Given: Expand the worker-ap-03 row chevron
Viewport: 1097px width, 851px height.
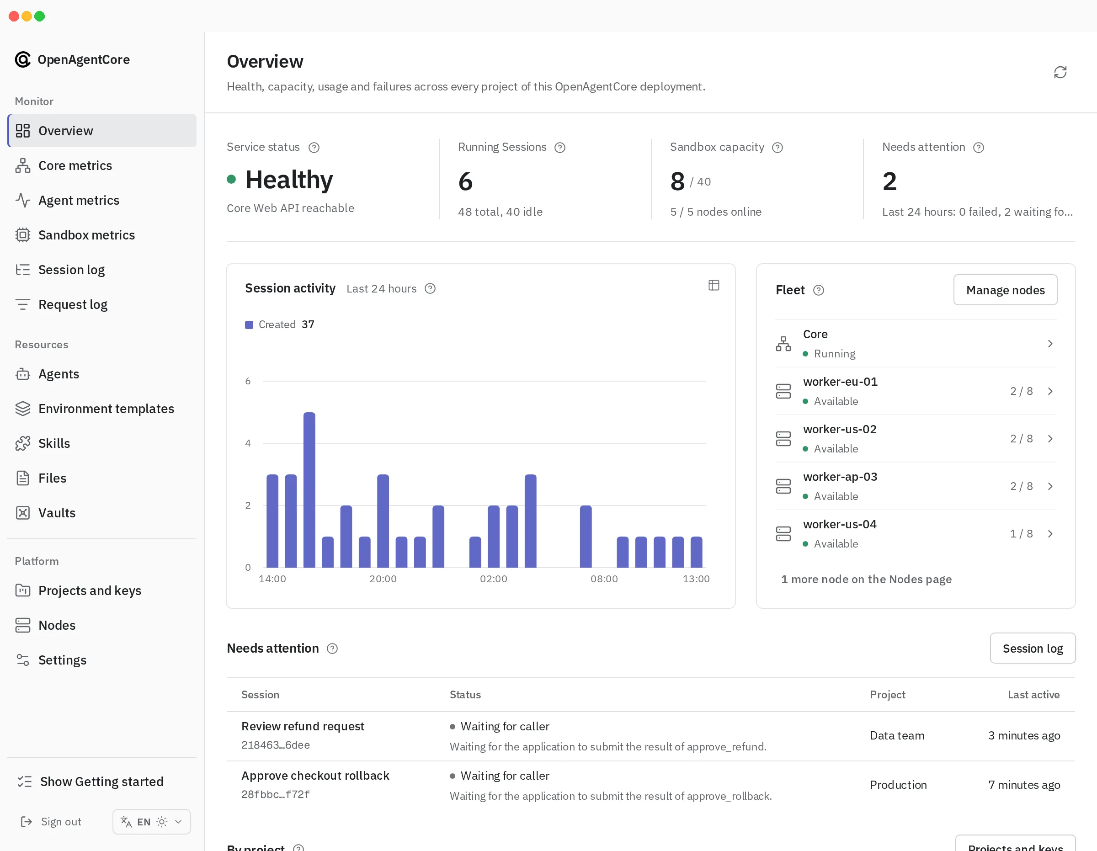Looking at the screenshot, I should [1050, 486].
